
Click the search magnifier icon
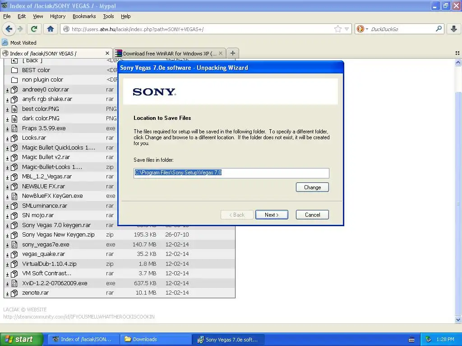(439, 29)
